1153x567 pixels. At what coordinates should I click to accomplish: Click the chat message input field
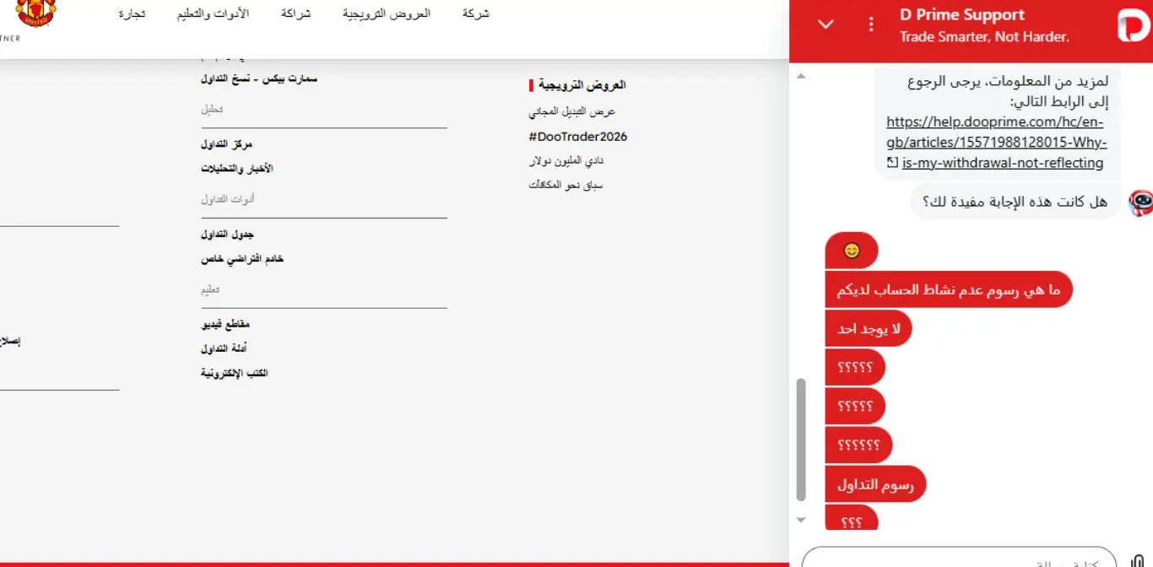pos(959,559)
